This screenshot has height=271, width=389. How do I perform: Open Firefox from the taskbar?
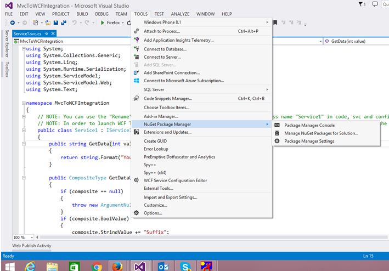[117, 267]
